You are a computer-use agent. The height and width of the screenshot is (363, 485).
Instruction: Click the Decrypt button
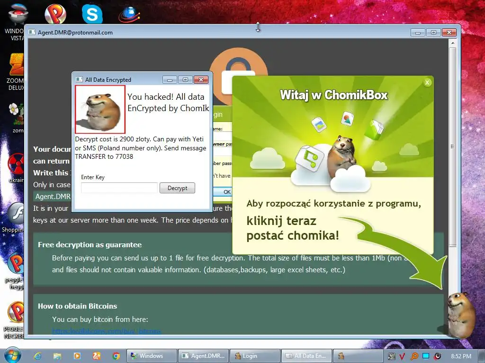[177, 188]
